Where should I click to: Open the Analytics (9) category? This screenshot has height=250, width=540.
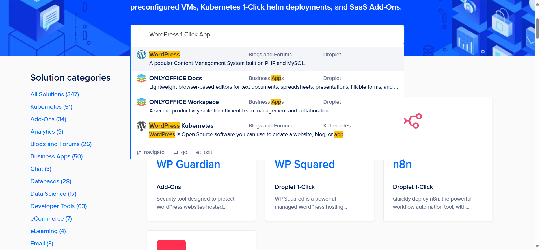click(x=47, y=132)
